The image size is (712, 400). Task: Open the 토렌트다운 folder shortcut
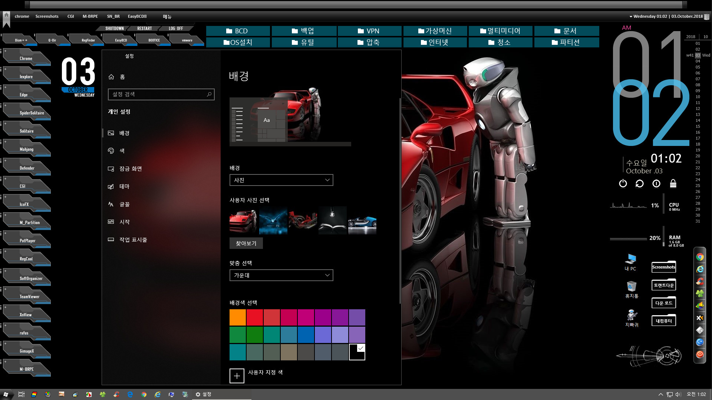pyautogui.click(x=664, y=285)
